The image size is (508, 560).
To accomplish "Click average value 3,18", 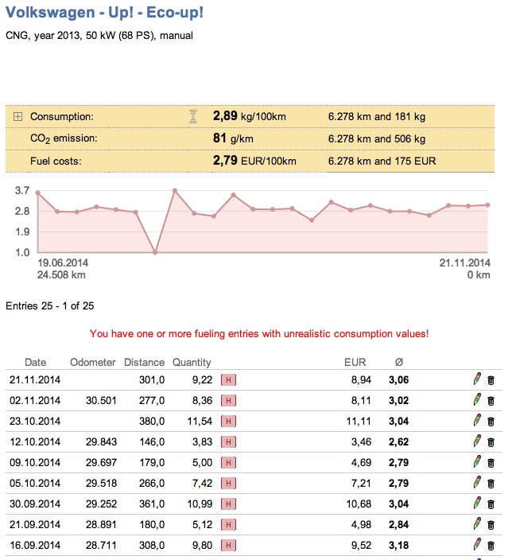I will click(x=399, y=546).
